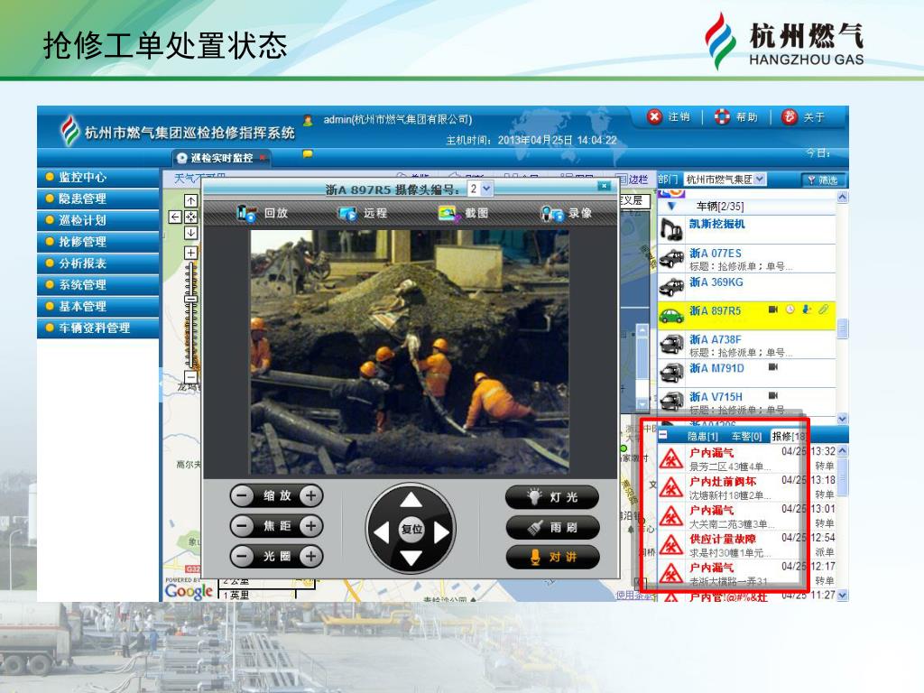Click the plus button for 光圈
Viewport: 924px width, 693px height.
pyautogui.click(x=311, y=556)
